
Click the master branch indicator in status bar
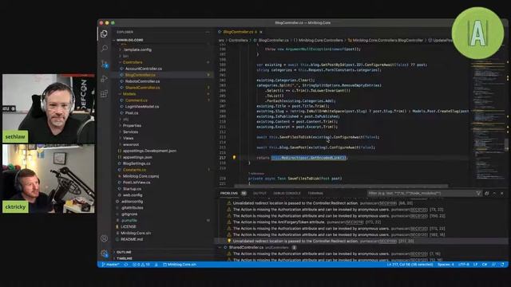[110, 265]
